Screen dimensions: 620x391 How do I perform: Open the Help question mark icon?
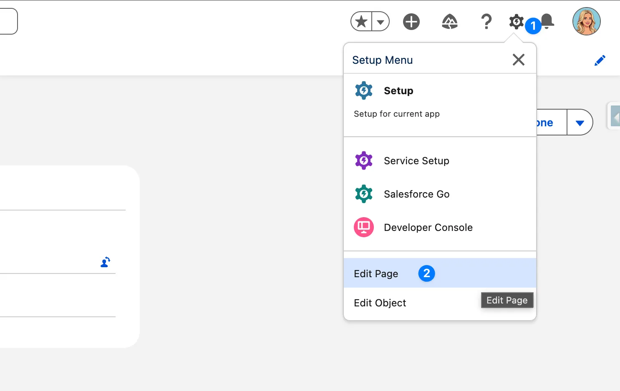click(x=486, y=22)
